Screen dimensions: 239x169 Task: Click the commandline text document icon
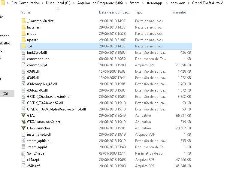pos(23,59)
